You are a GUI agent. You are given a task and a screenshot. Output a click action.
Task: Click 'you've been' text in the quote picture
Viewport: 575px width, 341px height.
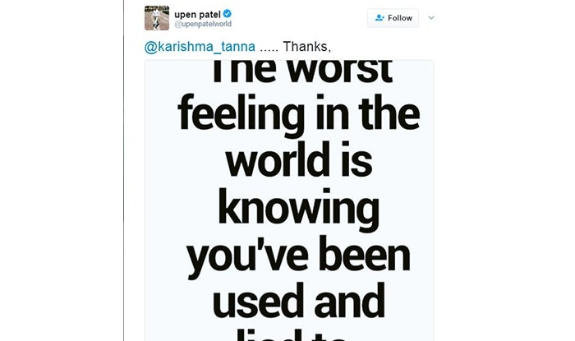[298, 256]
